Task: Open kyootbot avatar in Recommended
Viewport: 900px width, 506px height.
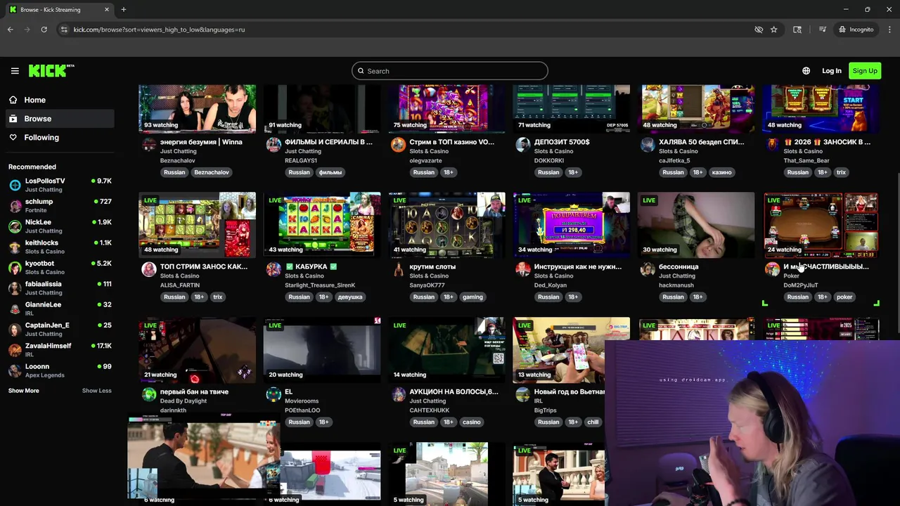Action: 15,268
